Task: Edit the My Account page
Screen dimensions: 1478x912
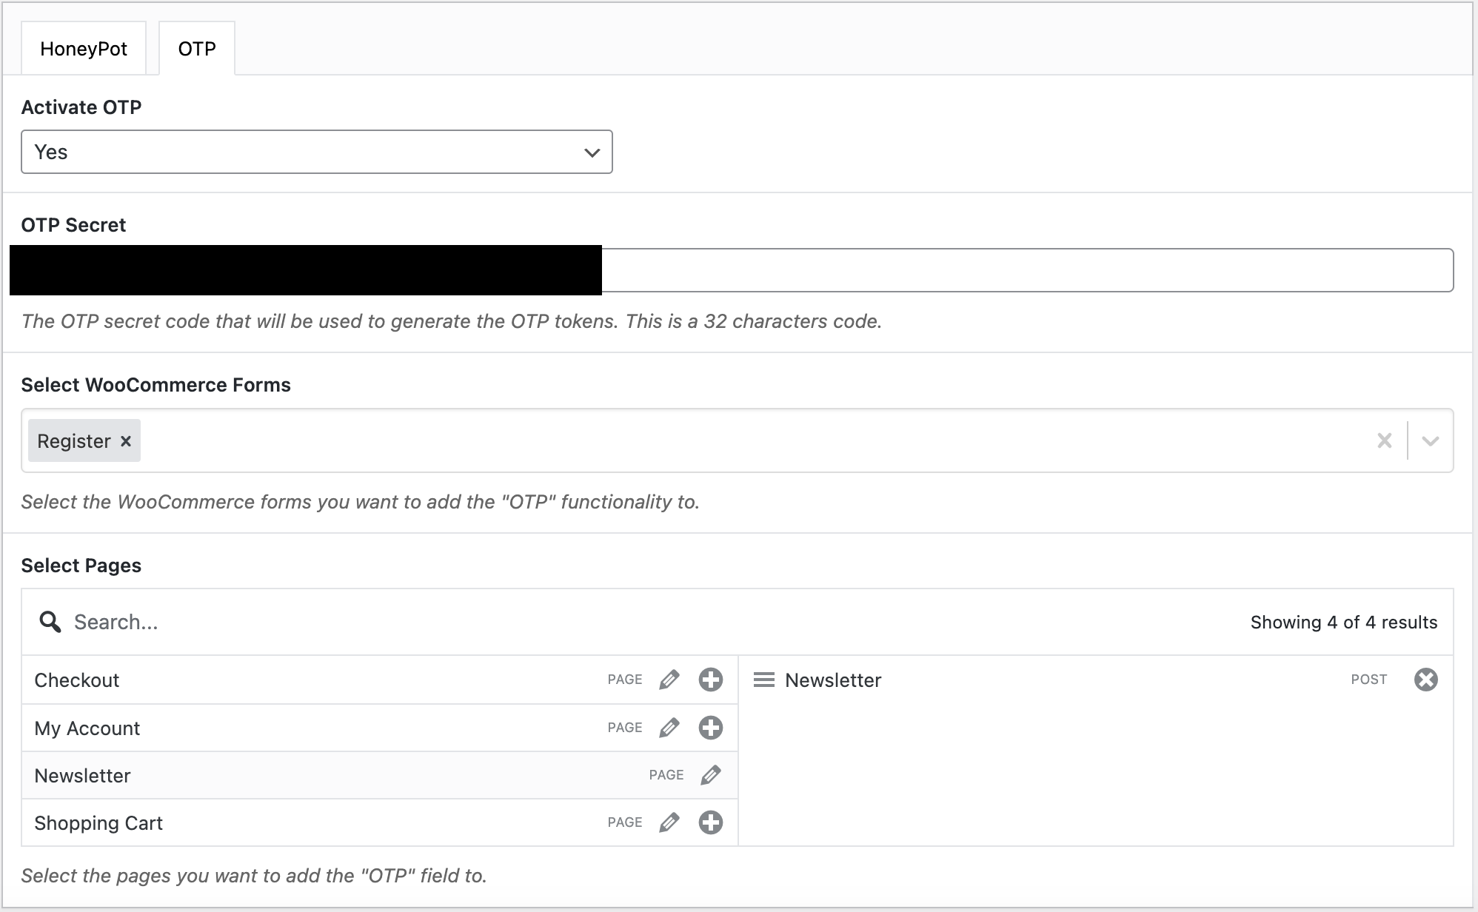Action: 669,728
